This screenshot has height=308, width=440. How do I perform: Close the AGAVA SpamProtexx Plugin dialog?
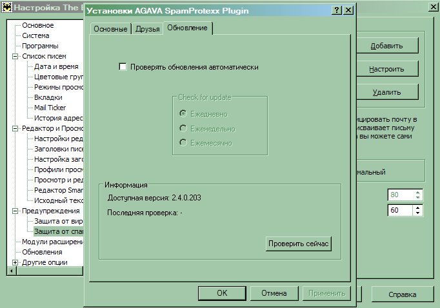(x=348, y=11)
